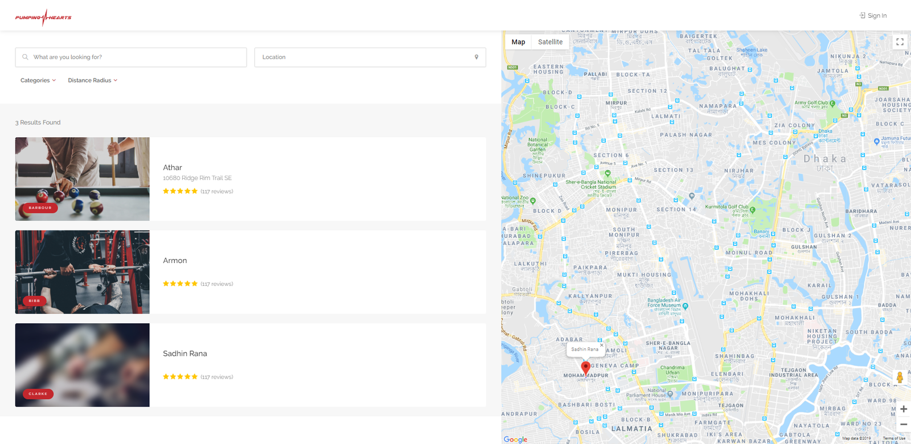Click the 'Dhaka' city label on the map
This screenshot has height=444, width=911.
pos(824,159)
